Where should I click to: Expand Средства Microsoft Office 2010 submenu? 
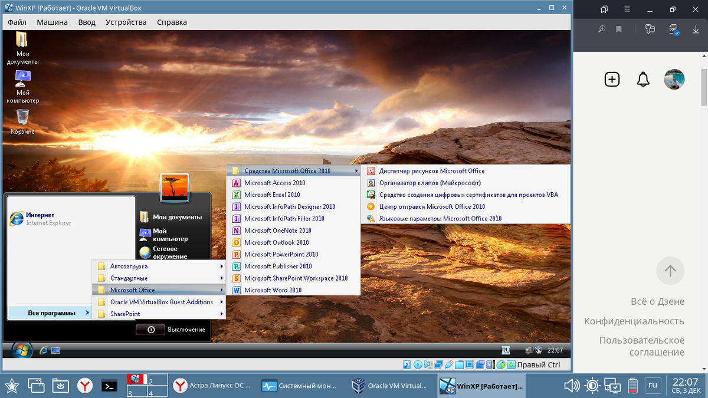(x=293, y=171)
